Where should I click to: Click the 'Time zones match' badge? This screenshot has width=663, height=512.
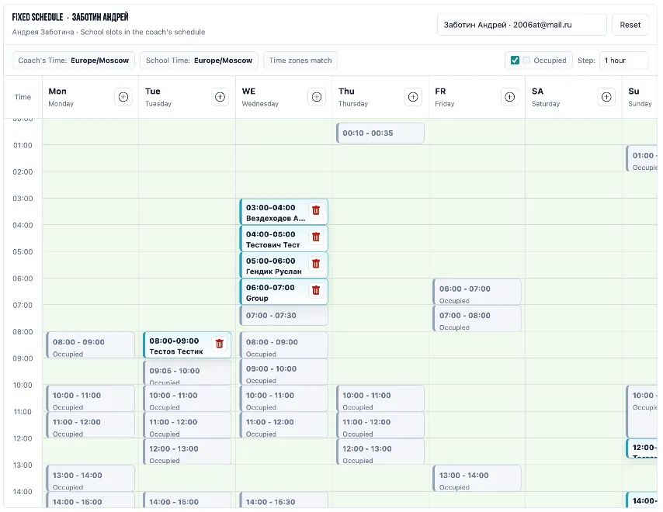[300, 60]
